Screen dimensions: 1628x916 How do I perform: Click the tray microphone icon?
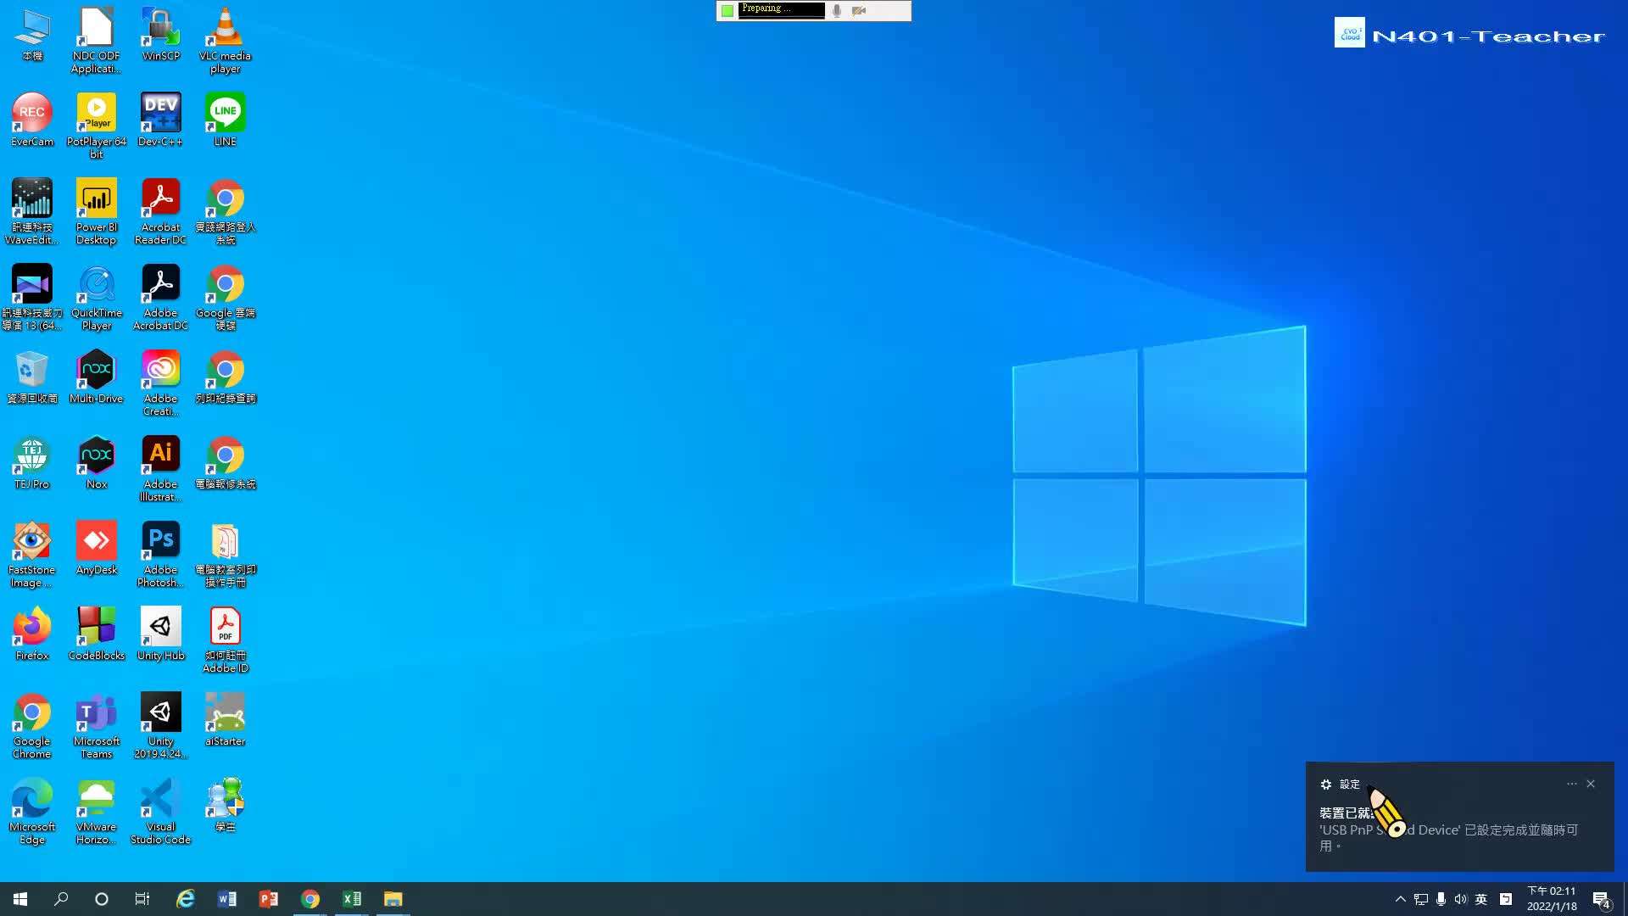tap(1441, 899)
